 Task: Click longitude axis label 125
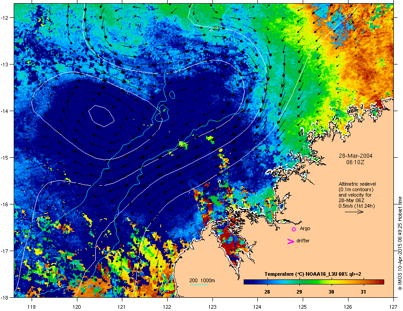303,306
